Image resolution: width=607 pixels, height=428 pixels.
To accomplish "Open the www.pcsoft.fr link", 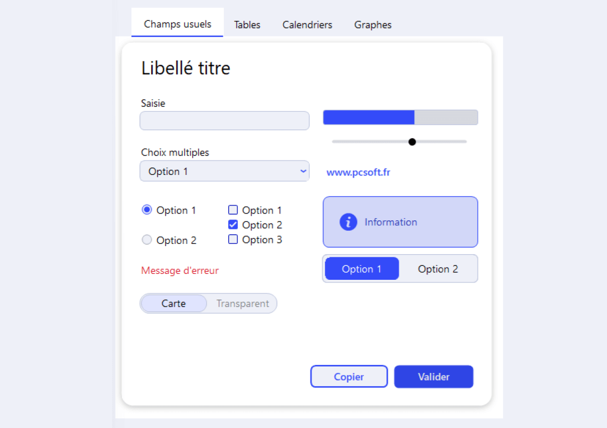I will click(x=358, y=173).
